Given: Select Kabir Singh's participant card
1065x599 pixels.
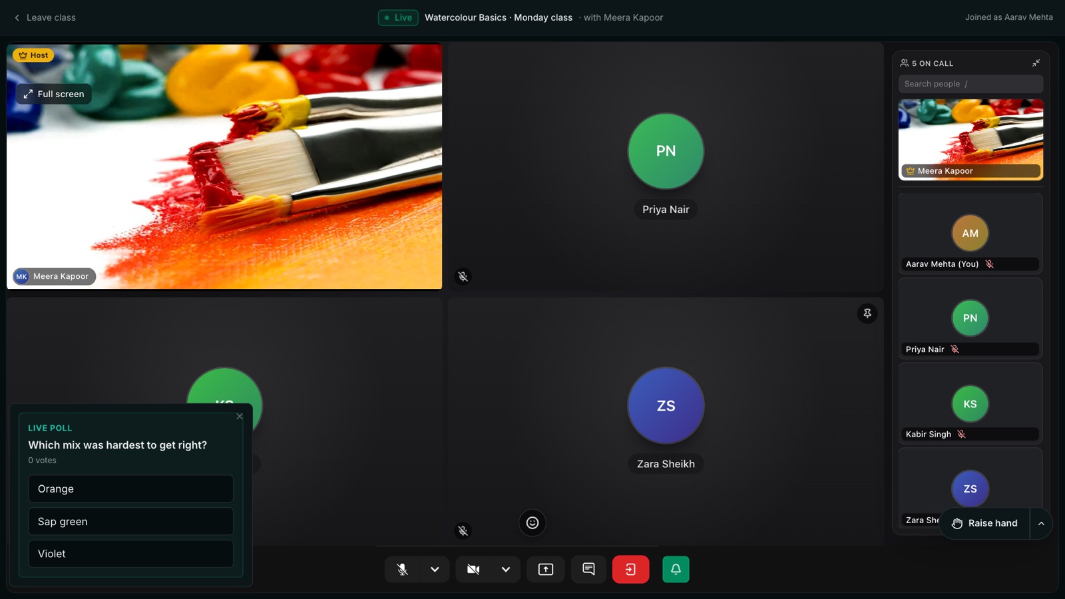Looking at the screenshot, I should tap(970, 403).
